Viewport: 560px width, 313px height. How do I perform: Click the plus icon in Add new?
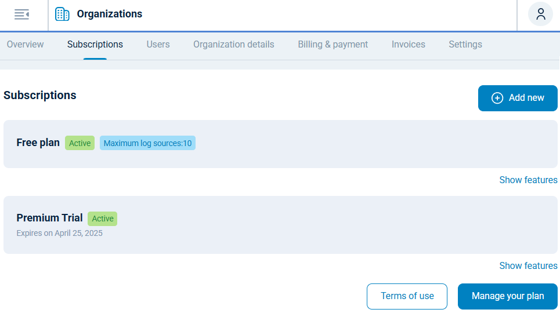(x=497, y=98)
